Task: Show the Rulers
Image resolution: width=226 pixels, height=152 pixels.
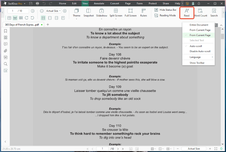Action: click(x=144, y=13)
